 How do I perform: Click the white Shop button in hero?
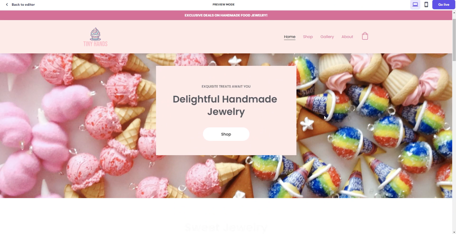coord(226,134)
